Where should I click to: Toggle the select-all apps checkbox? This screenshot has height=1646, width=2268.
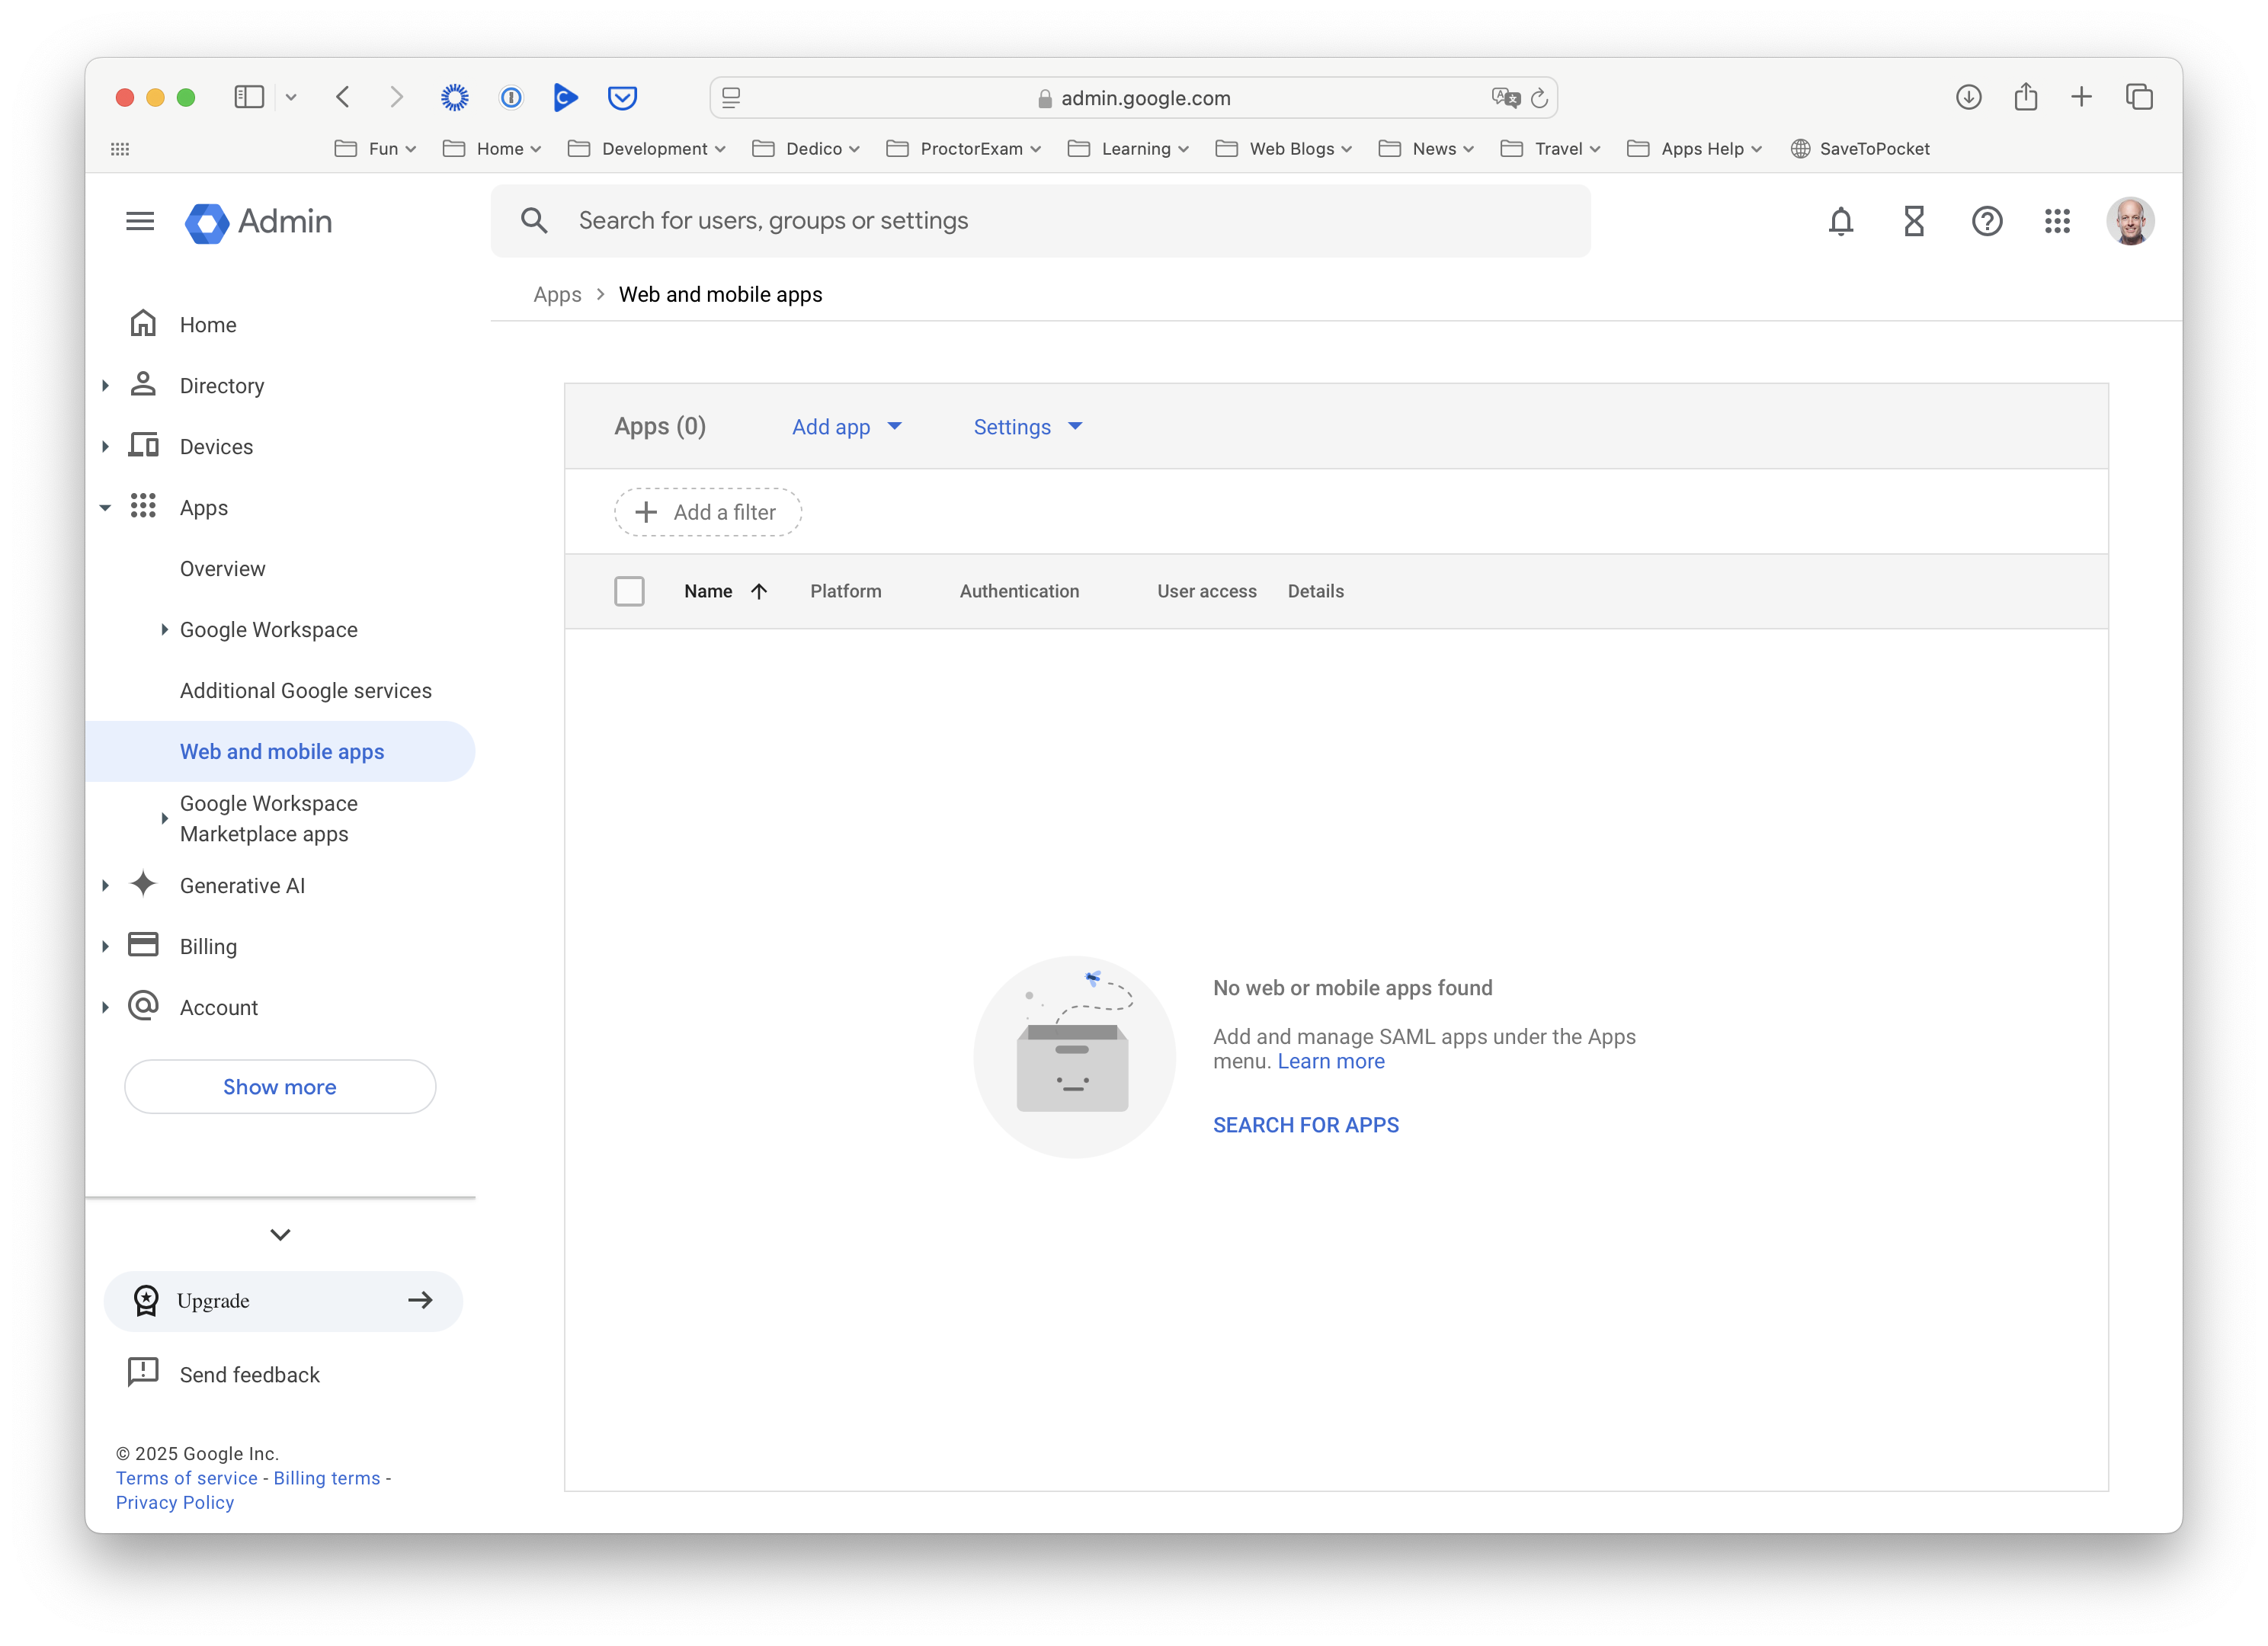click(x=629, y=592)
